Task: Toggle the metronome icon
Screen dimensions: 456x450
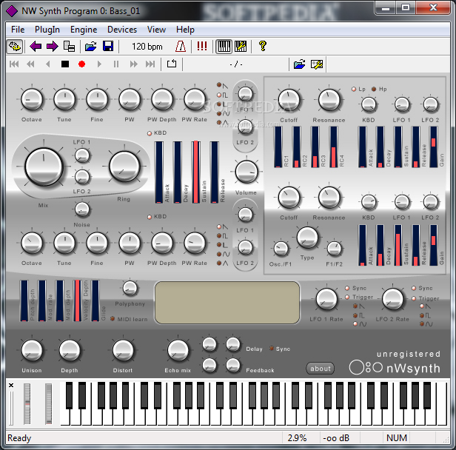Action: pyautogui.click(x=181, y=47)
